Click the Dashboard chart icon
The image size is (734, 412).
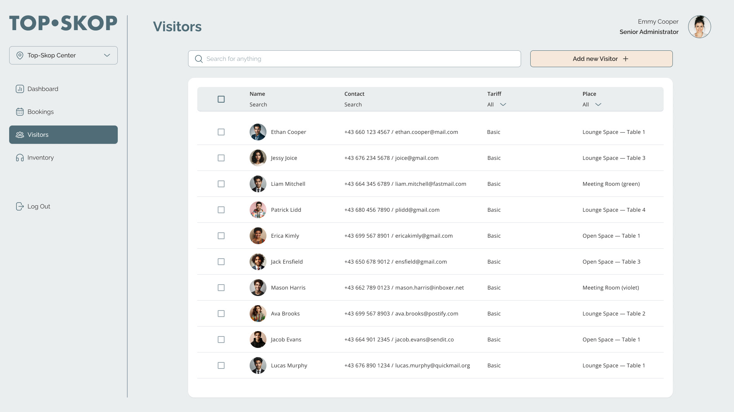tap(20, 89)
